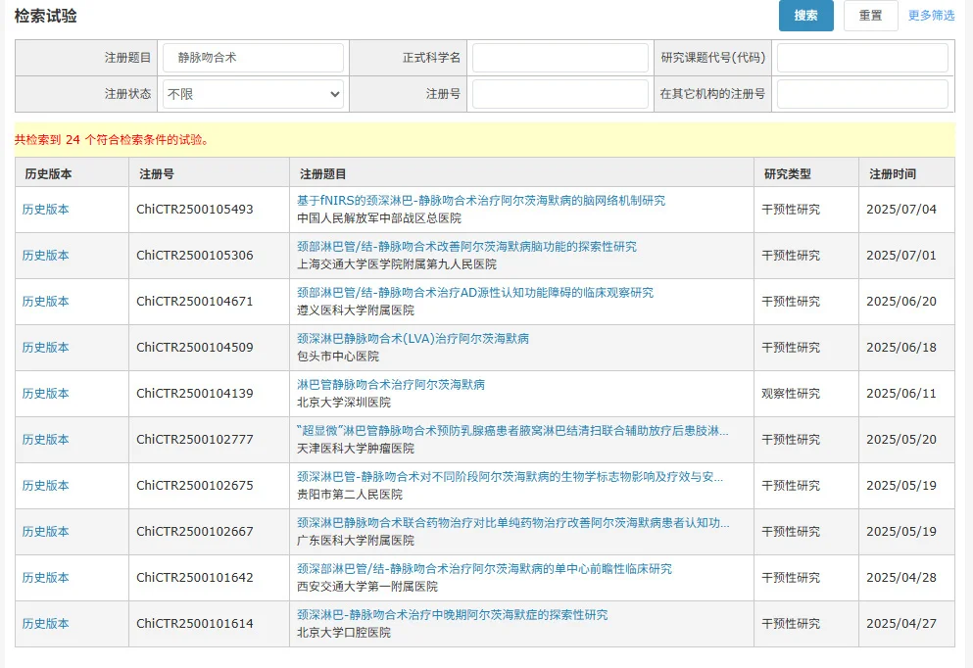
Task: Sort by 注册时间 column header
Action: click(892, 174)
